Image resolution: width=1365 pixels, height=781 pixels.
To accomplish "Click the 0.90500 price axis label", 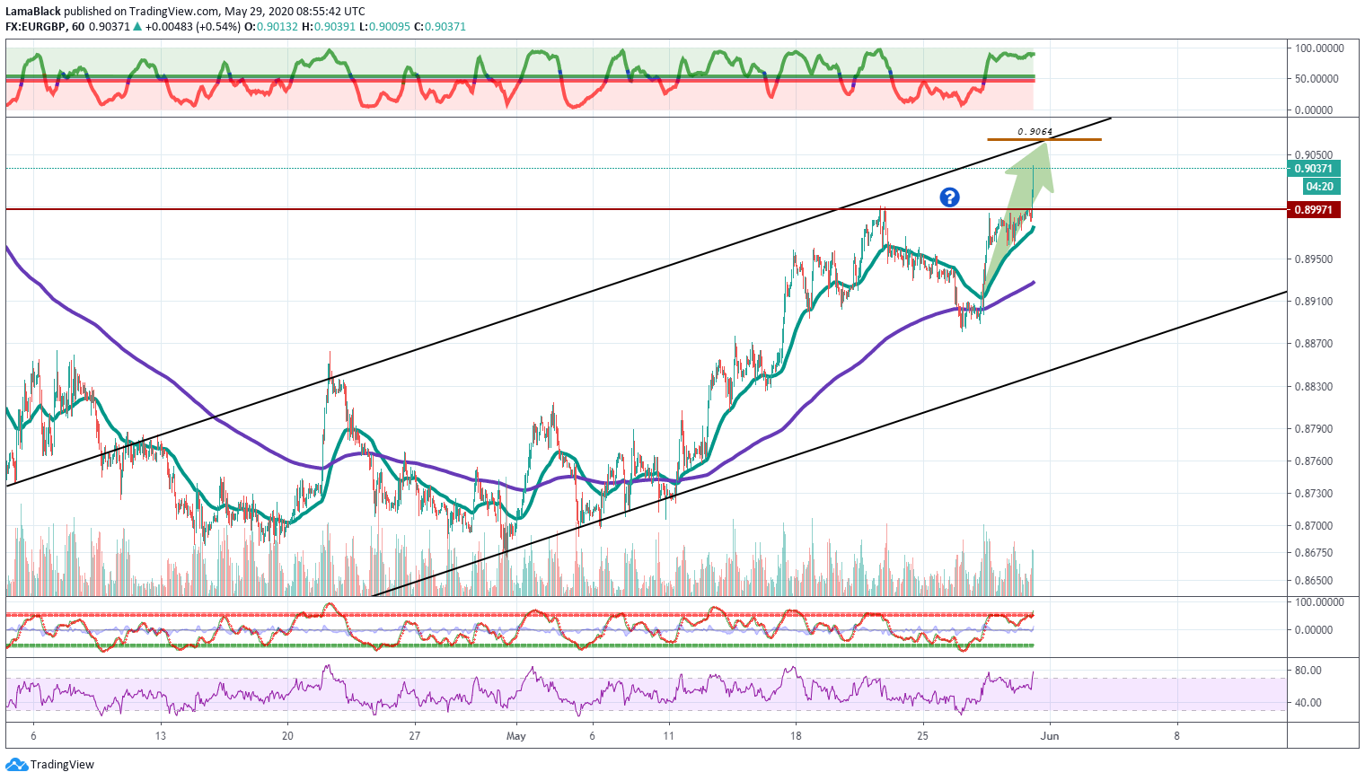I will [1313, 154].
